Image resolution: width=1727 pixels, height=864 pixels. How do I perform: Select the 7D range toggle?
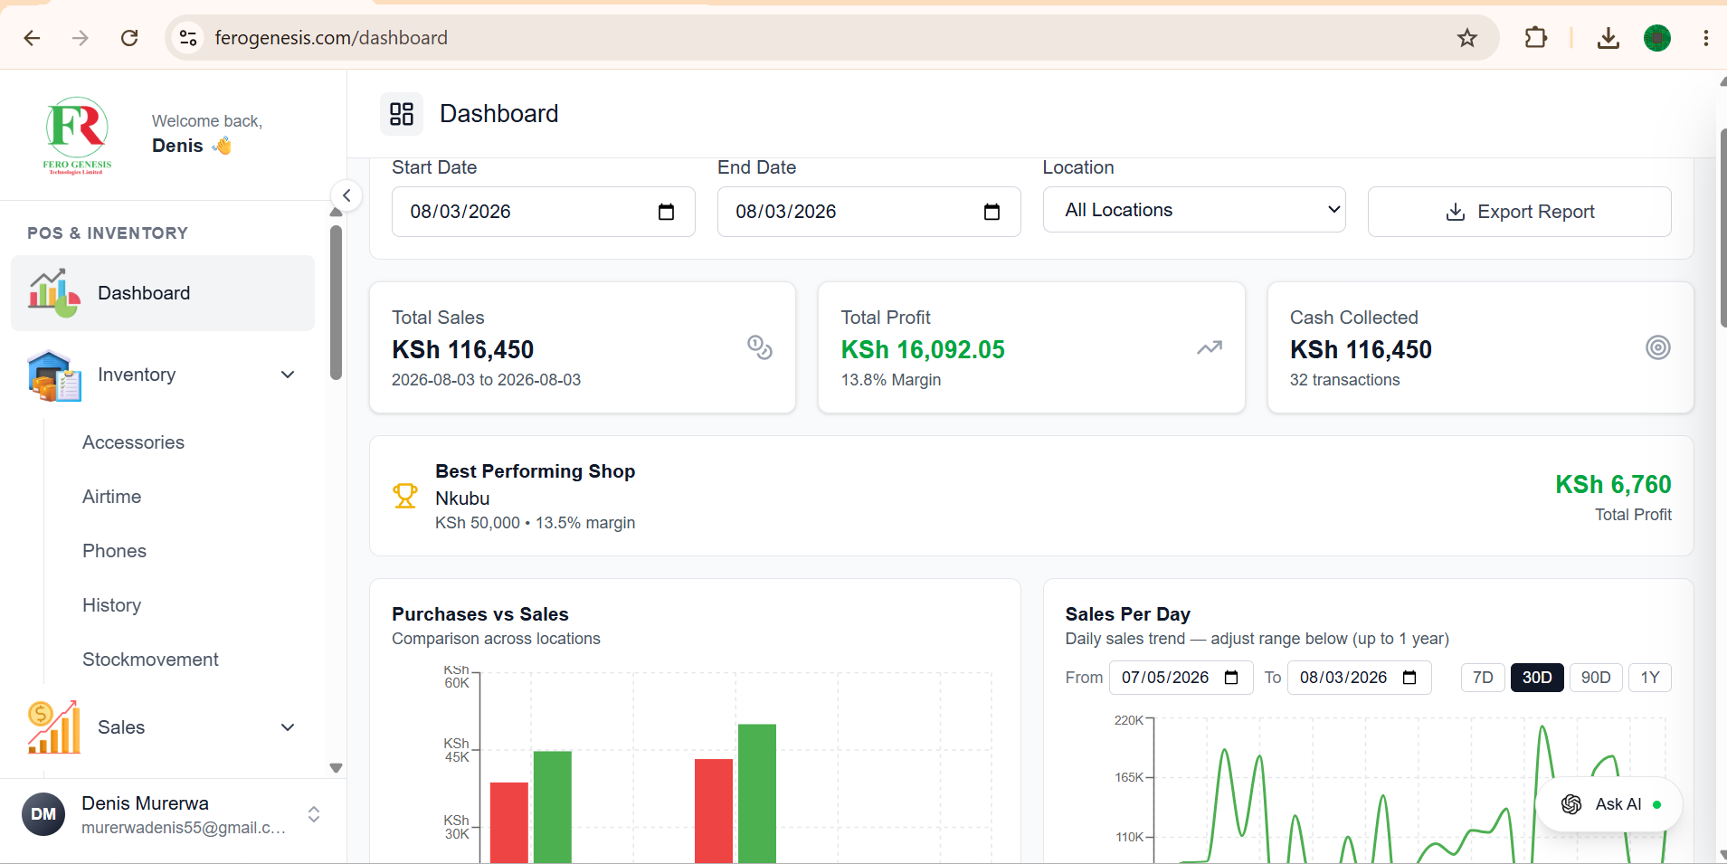tap(1483, 678)
